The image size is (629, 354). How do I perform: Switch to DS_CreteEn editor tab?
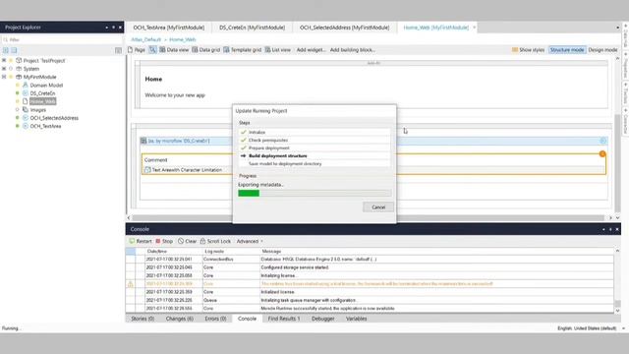[x=252, y=28]
